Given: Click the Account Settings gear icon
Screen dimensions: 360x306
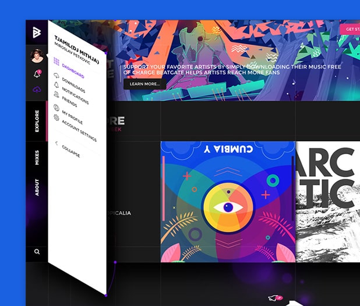Looking at the screenshot, I should point(57,118).
